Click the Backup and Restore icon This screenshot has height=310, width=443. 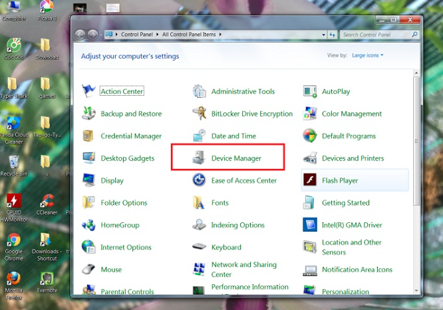coord(88,113)
